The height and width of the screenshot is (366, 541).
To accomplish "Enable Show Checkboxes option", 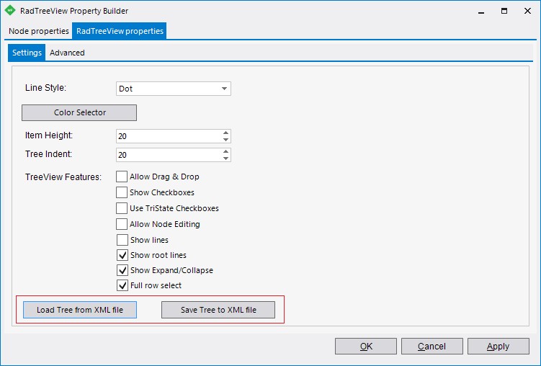I will [122, 192].
